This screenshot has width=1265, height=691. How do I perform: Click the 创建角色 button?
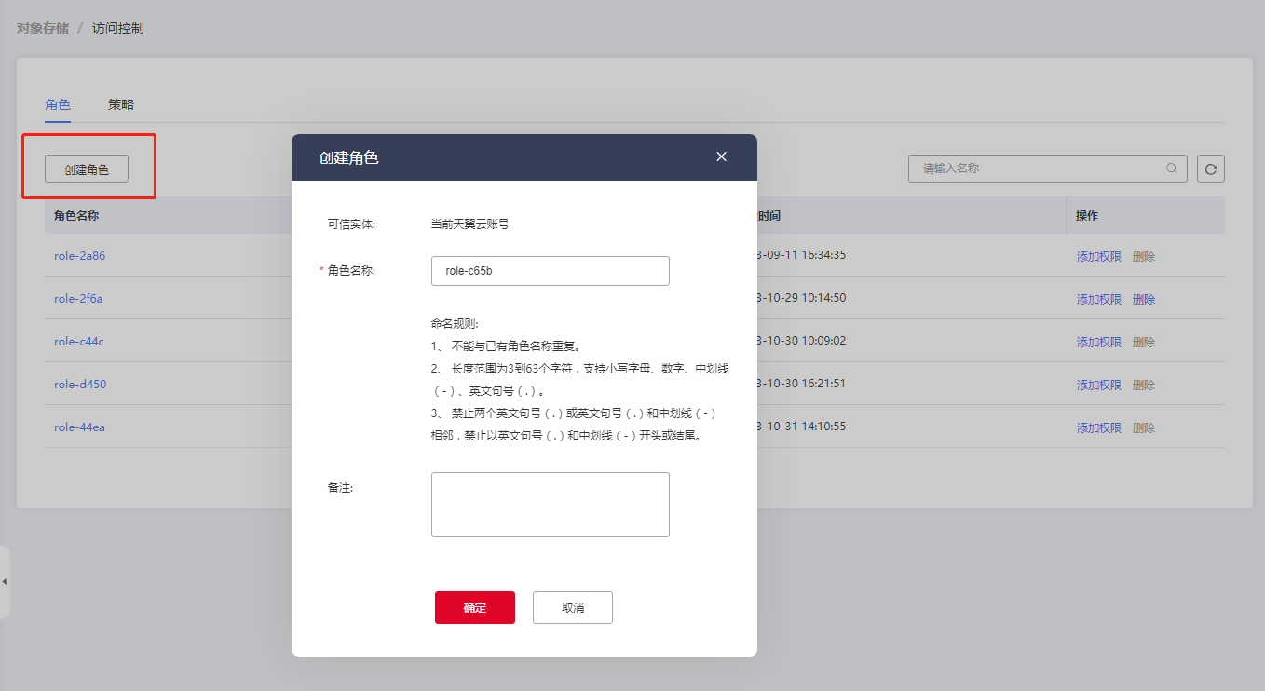(x=87, y=169)
